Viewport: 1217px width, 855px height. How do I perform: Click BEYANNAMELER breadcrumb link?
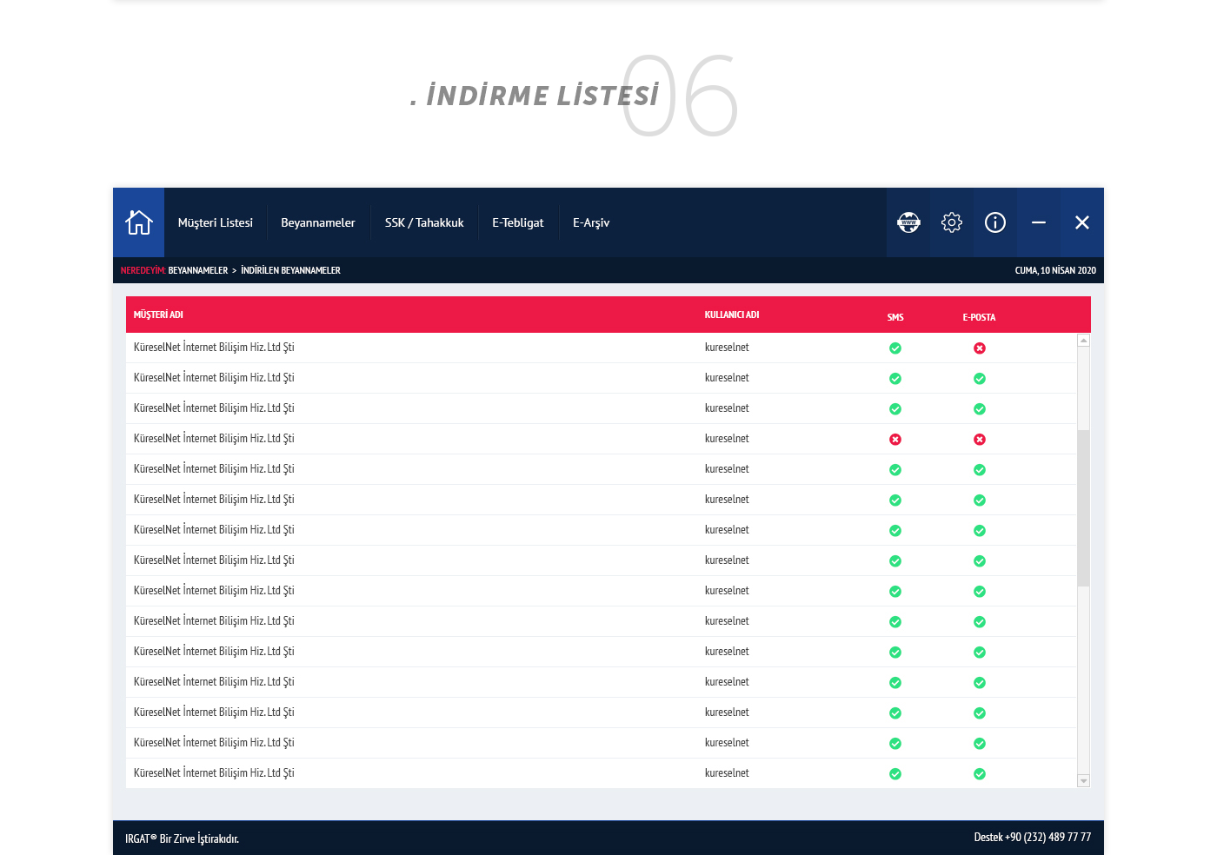198,270
